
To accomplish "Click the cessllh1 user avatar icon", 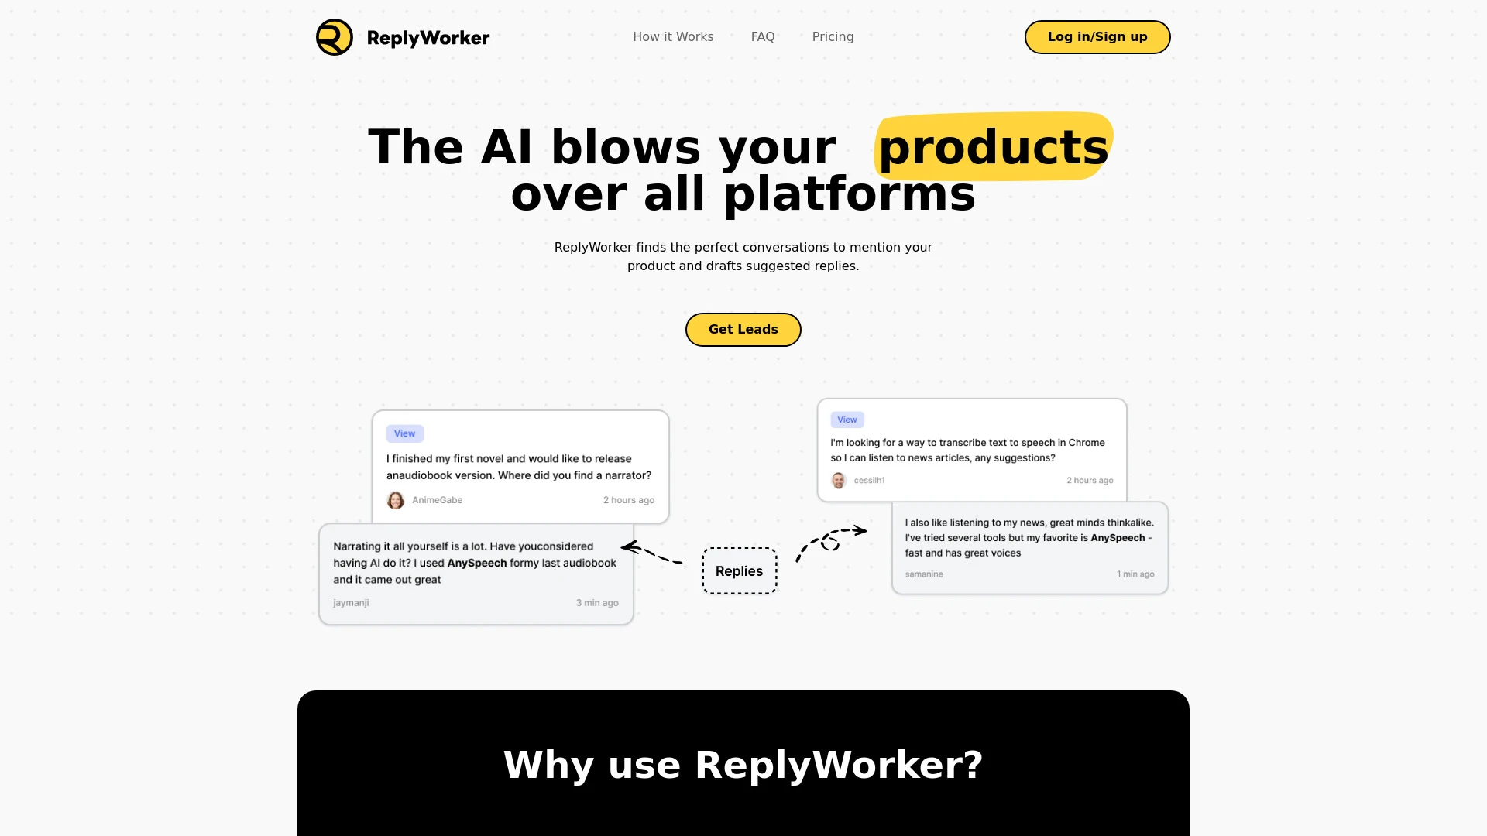I will point(839,480).
